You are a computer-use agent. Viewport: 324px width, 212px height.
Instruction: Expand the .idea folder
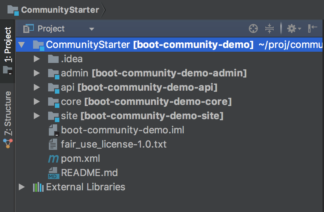tap(36, 59)
